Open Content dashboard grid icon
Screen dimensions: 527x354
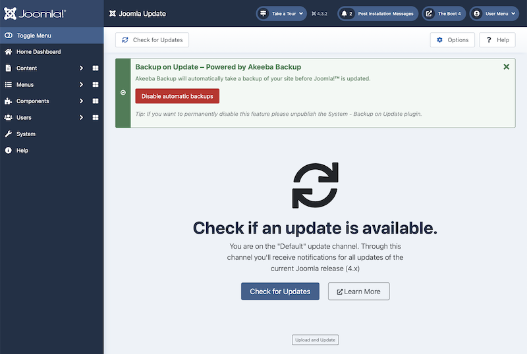96,68
